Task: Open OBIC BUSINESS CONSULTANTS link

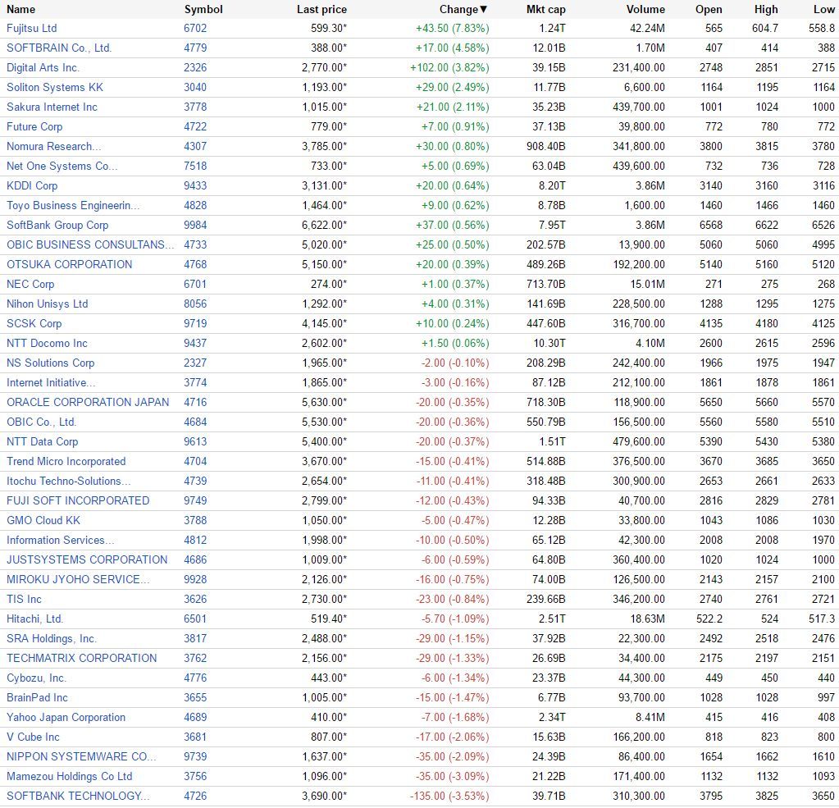Action: coord(90,245)
